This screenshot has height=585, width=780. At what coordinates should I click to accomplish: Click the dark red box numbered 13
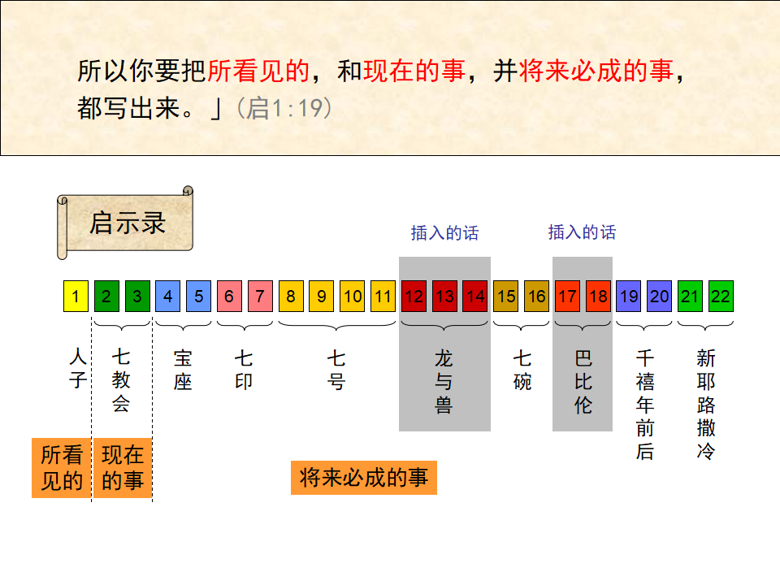pyautogui.click(x=444, y=297)
